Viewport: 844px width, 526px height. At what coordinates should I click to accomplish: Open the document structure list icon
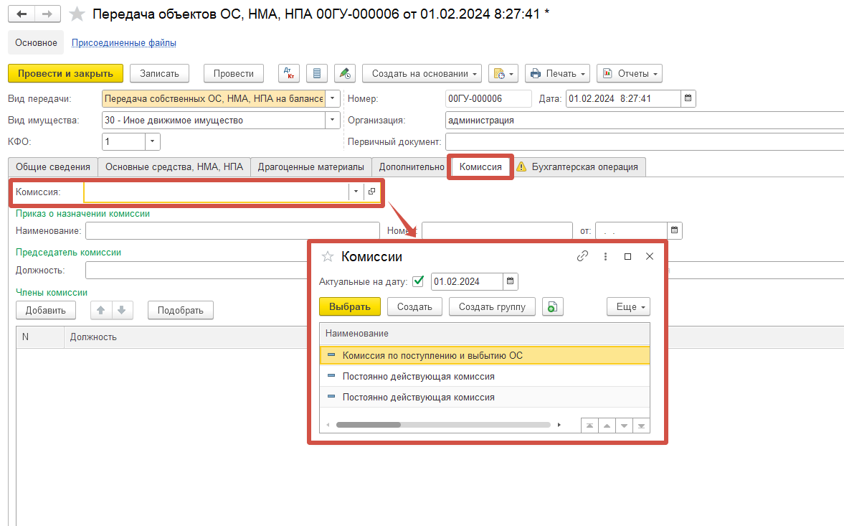coord(317,73)
